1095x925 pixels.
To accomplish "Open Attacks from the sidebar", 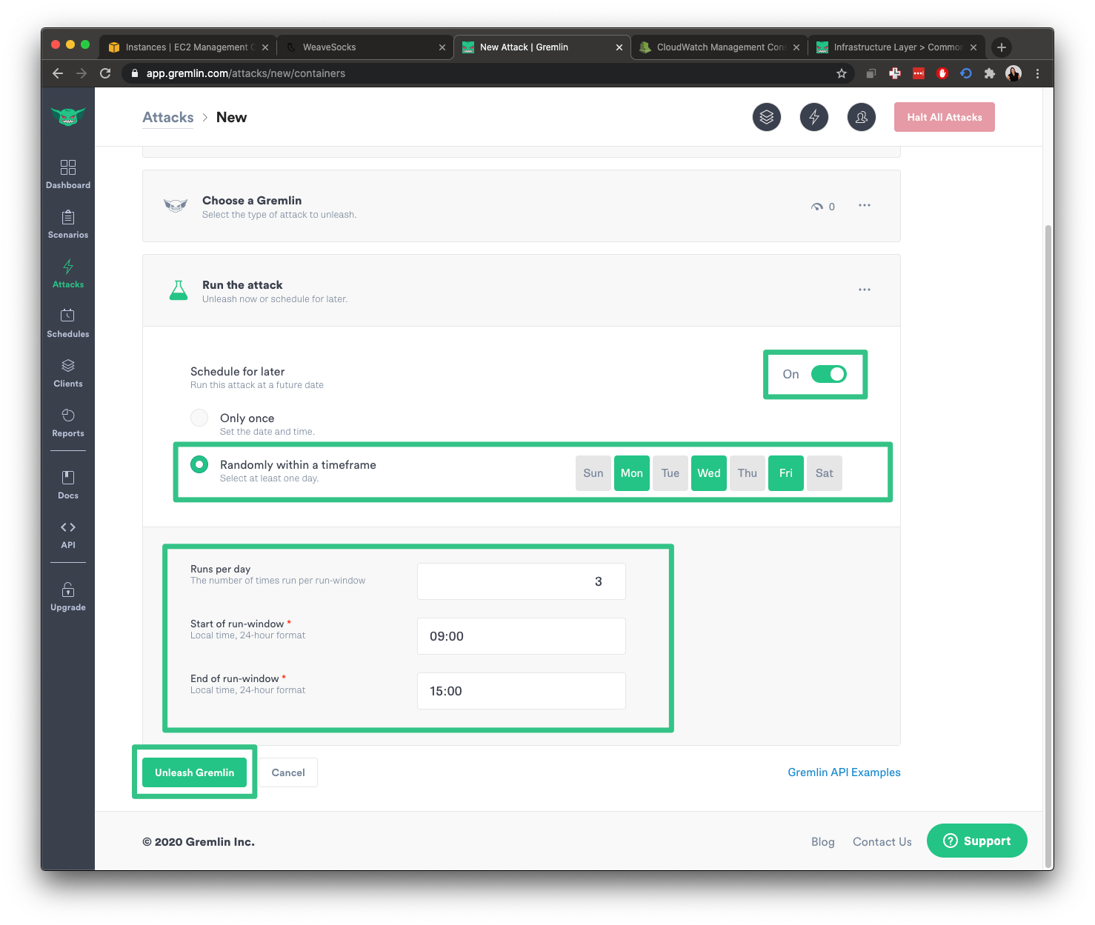I will coord(68,273).
